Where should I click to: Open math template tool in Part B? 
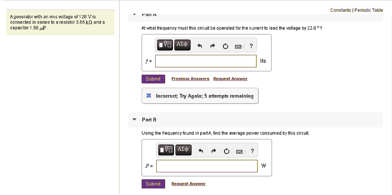click(166, 149)
